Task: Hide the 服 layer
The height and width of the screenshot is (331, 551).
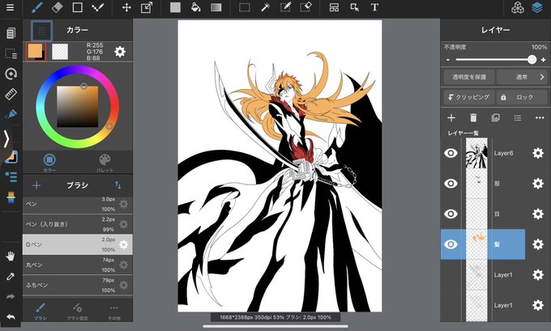Action: (451, 184)
